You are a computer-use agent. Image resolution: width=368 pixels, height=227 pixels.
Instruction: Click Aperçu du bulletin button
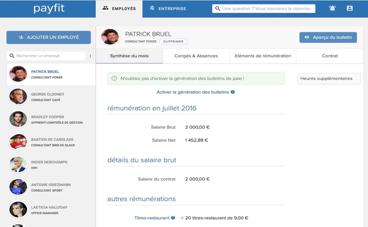328,37
